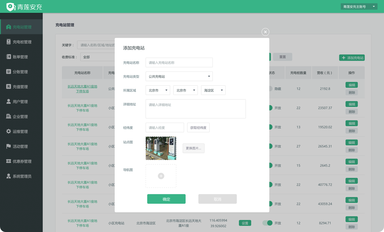Toggle the 隐藏 status switch in first row
This screenshot has width=384, height=232.
[270, 89]
